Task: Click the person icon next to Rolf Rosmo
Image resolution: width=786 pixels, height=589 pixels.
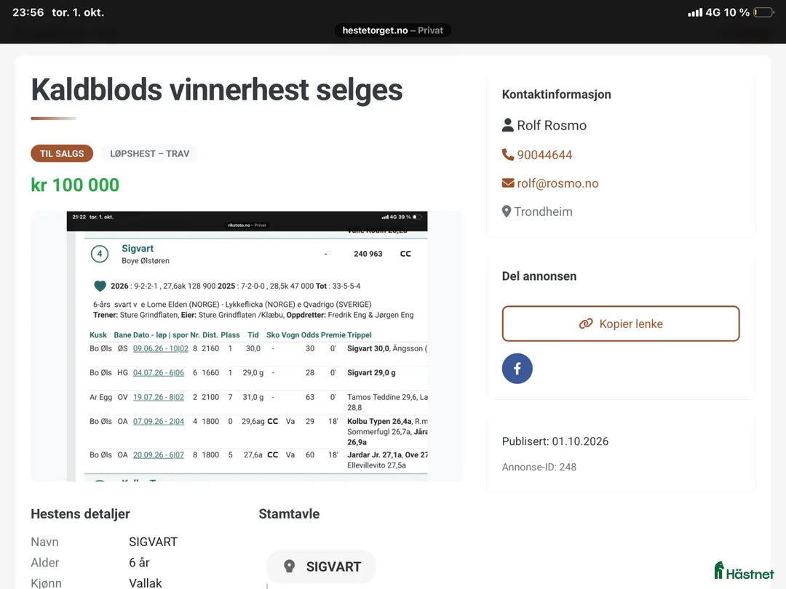Action: [508, 125]
